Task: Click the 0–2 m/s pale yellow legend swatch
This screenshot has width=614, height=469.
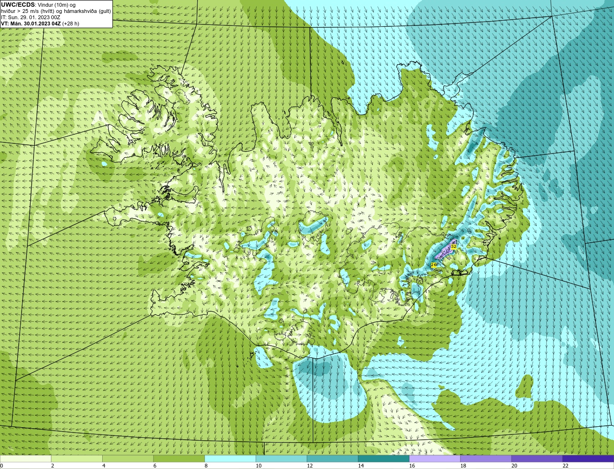Action: point(25,458)
